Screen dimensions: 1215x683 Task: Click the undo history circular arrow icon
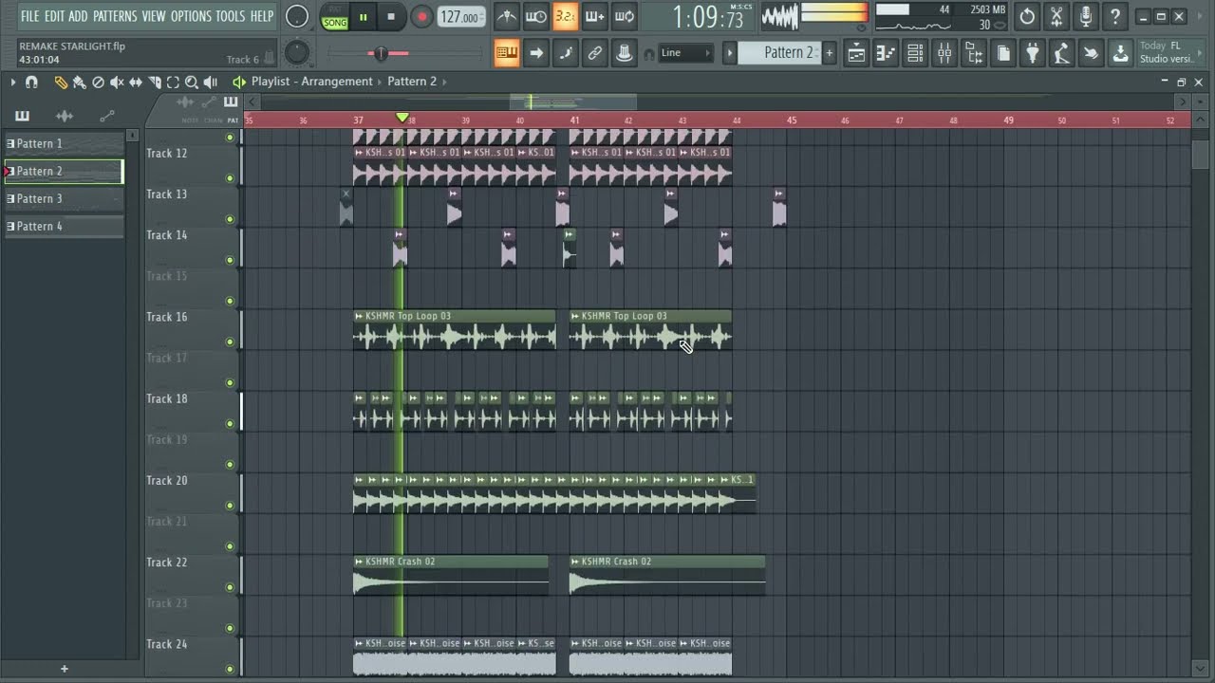coord(1027,16)
